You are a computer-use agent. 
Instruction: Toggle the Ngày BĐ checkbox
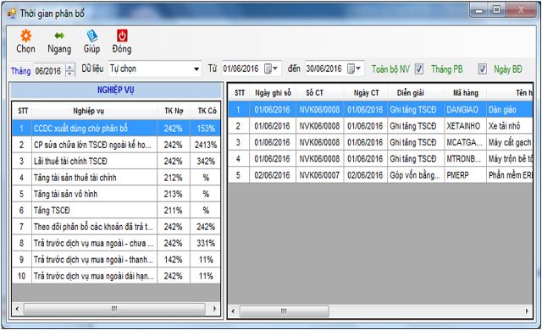(482, 69)
